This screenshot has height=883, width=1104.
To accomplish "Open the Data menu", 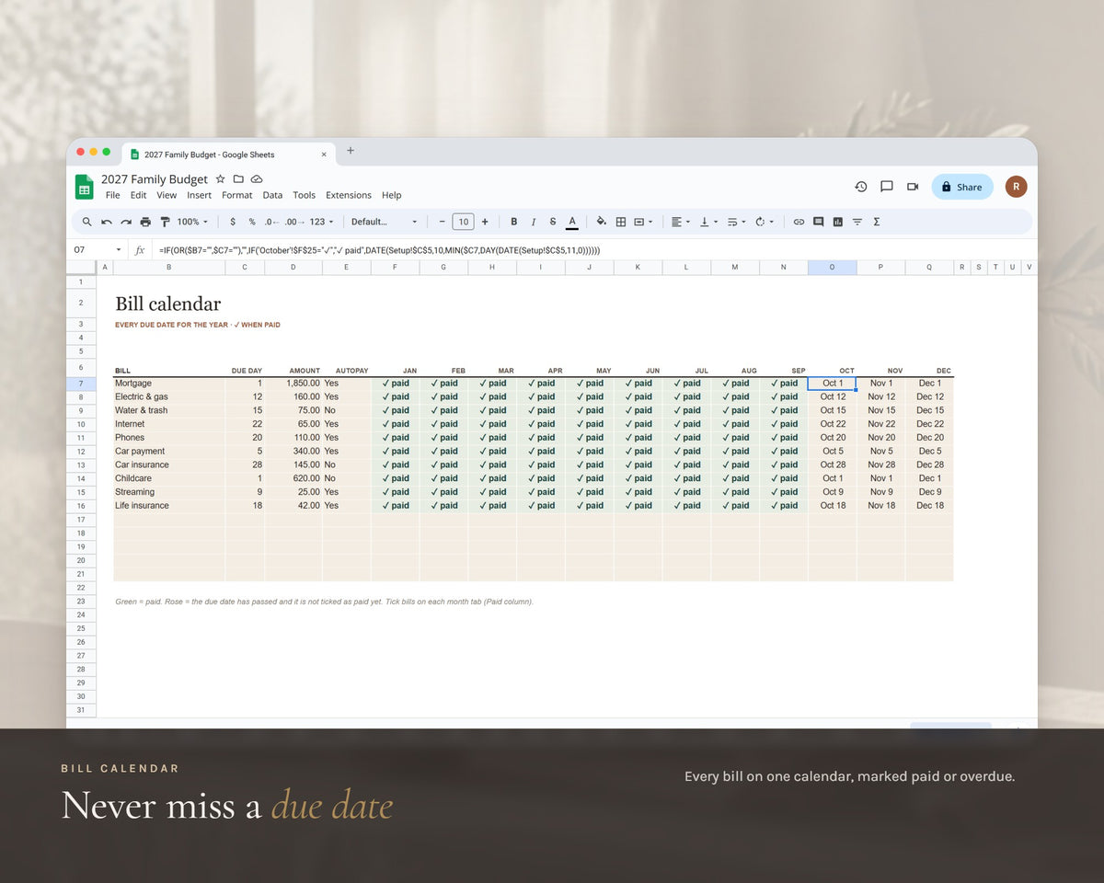I will tap(272, 195).
